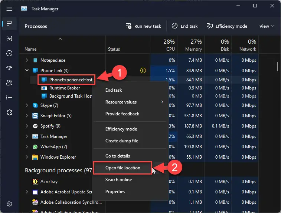Expand the WhatsApp process group
281x213 pixels.
(x=27, y=147)
